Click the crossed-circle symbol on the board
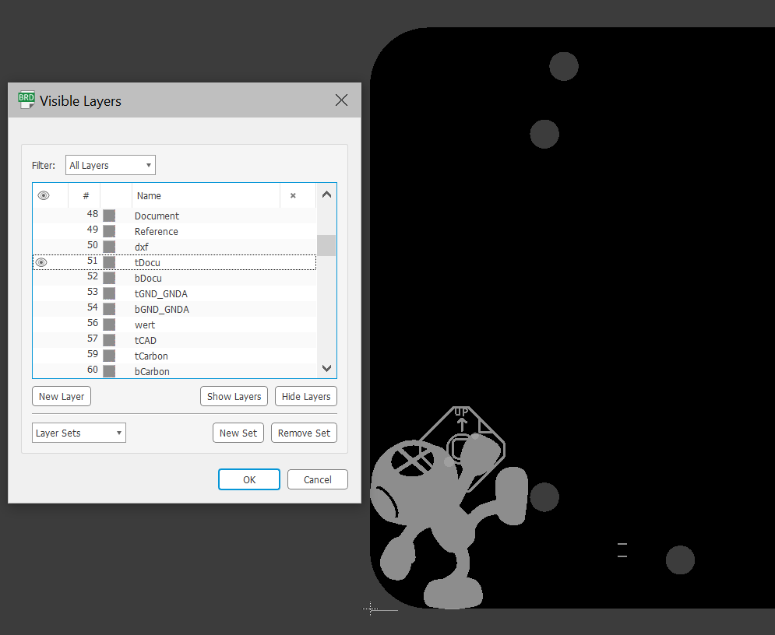775x635 pixels. click(413, 460)
